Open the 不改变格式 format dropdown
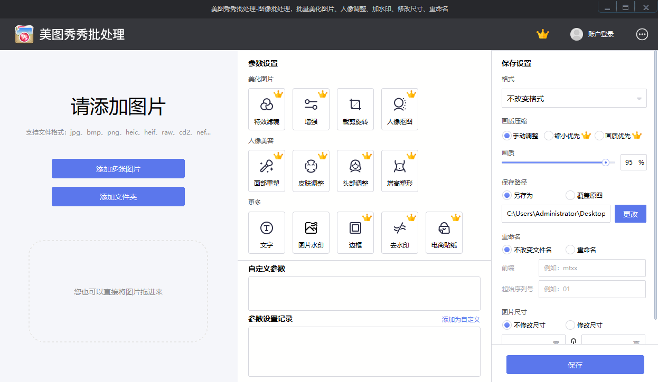 574,98
